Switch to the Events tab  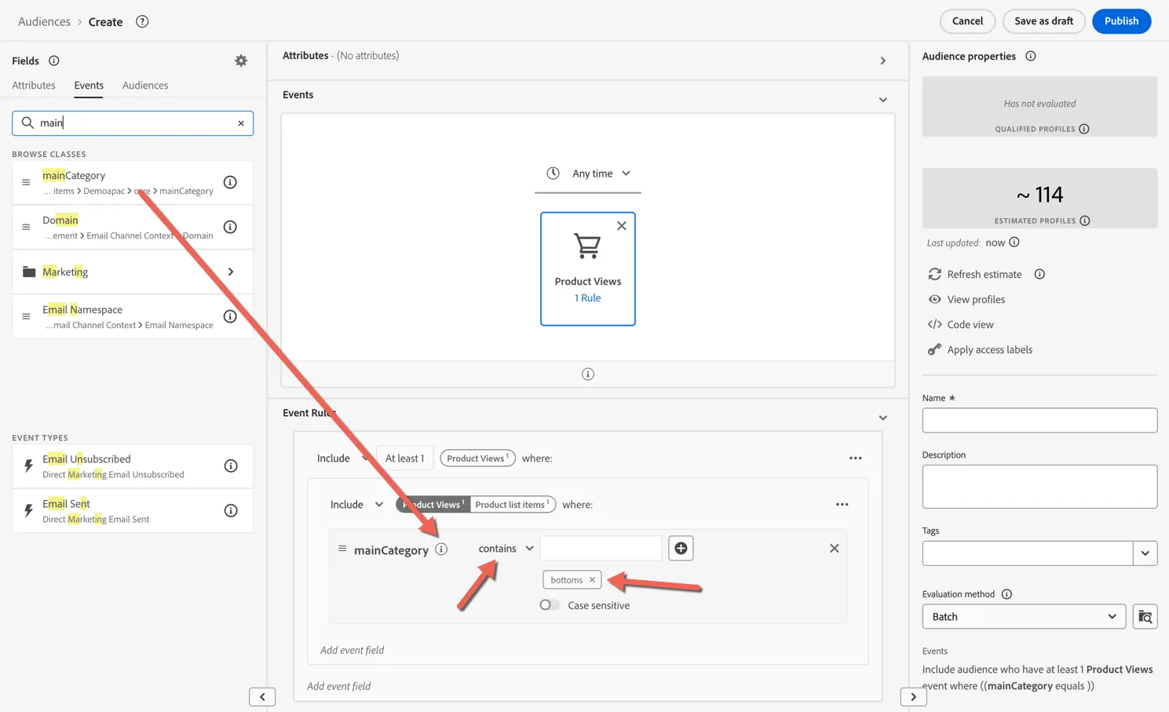point(89,85)
